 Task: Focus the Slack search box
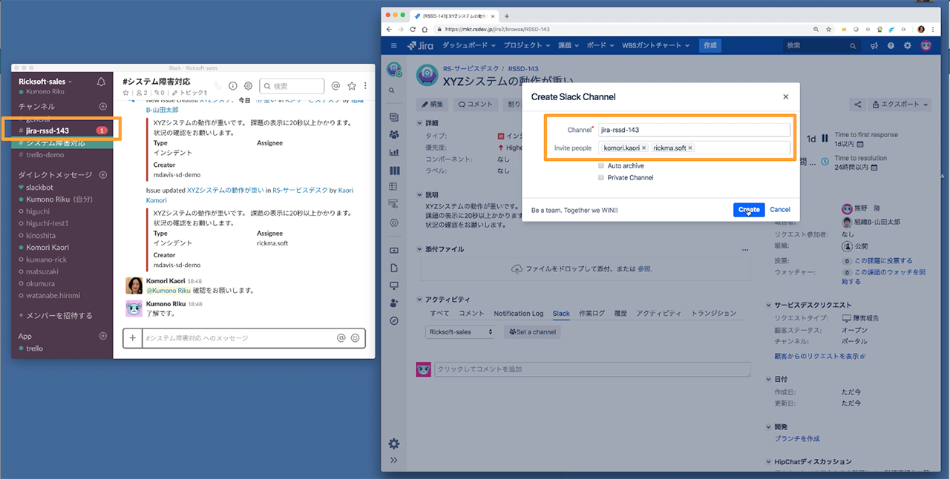pos(292,86)
